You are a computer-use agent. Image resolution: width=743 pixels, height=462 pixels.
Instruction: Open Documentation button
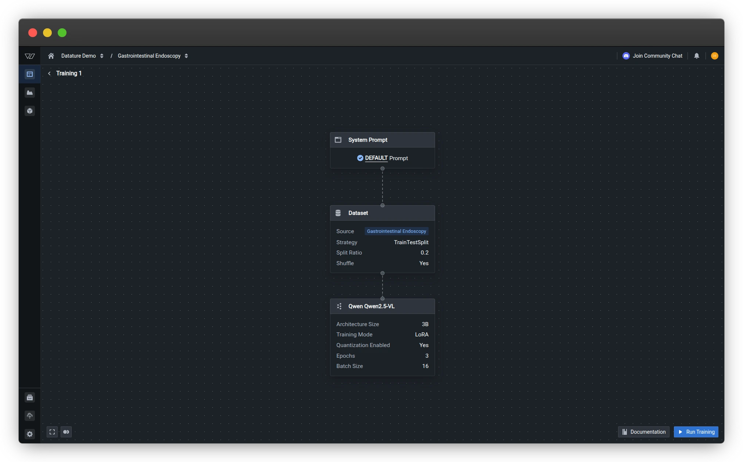(x=644, y=432)
